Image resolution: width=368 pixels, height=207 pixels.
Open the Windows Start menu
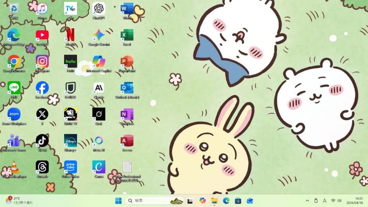[119, 201]
